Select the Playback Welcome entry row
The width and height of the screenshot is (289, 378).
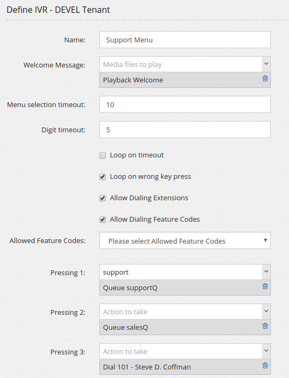[x=185, y=80]
